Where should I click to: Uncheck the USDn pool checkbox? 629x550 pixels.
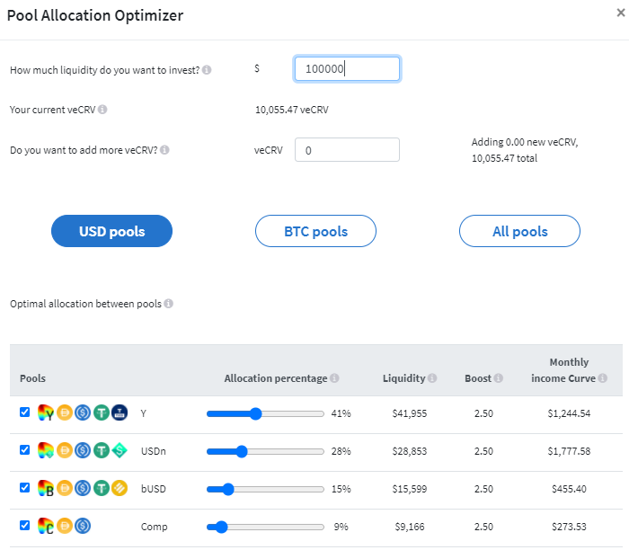(x=25, y=449)
